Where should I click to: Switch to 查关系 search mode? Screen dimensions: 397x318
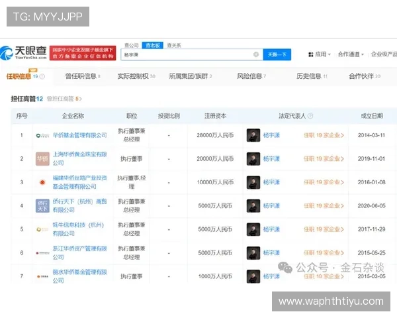174,46
